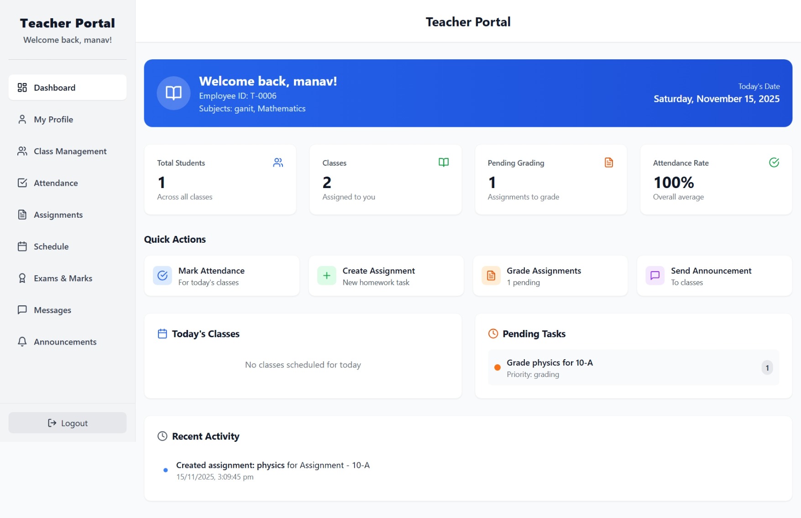The height and width of the screenshot is (518, 801).
Task: Click the green plus icon on Create Assignment
Action: [x=326, y=276]
